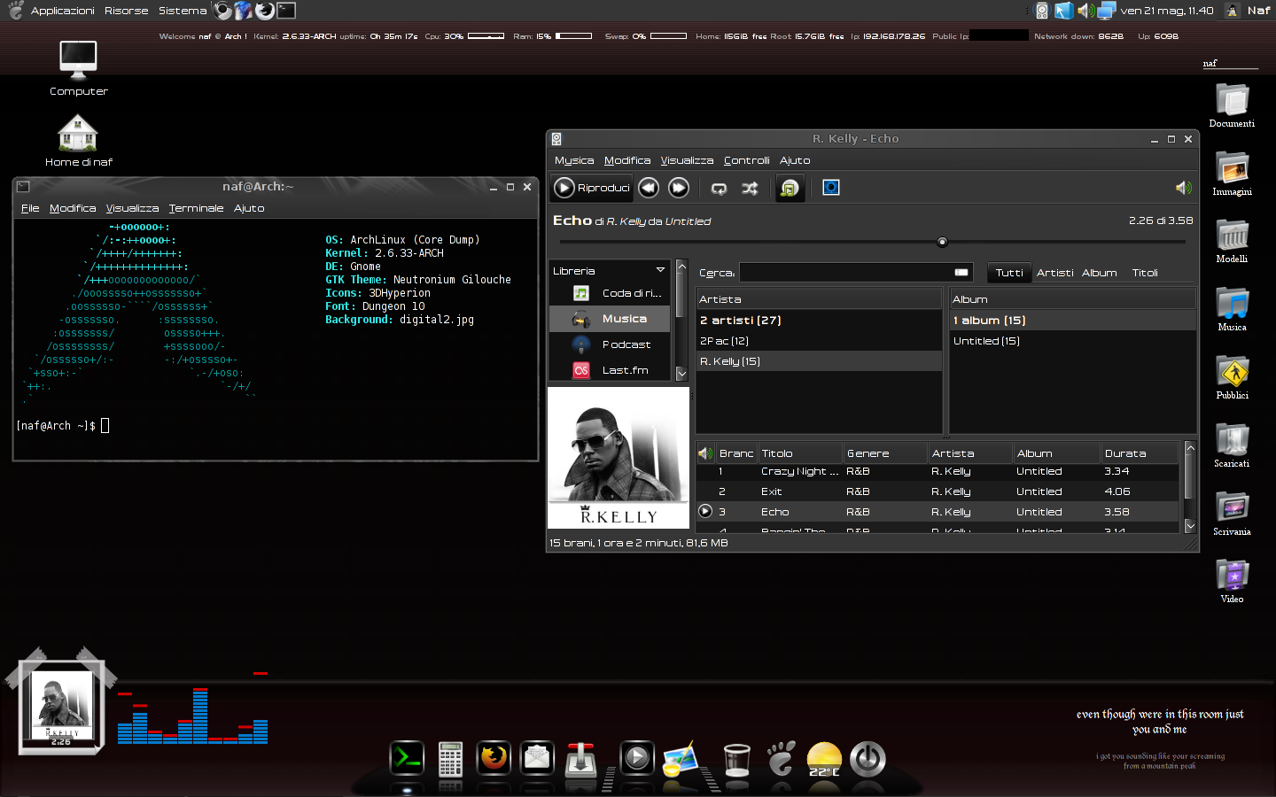Select the Titoli search filter
The height and width of the screenshot is (797, 1276).
coord(1145,273)
